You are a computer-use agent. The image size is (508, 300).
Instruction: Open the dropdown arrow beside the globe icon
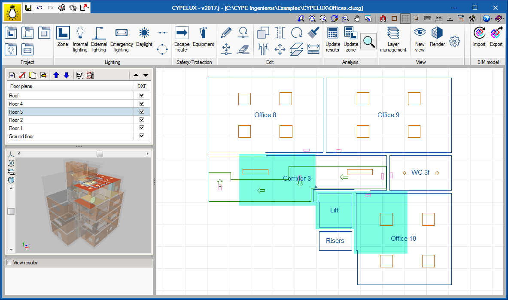coord(492,19)
